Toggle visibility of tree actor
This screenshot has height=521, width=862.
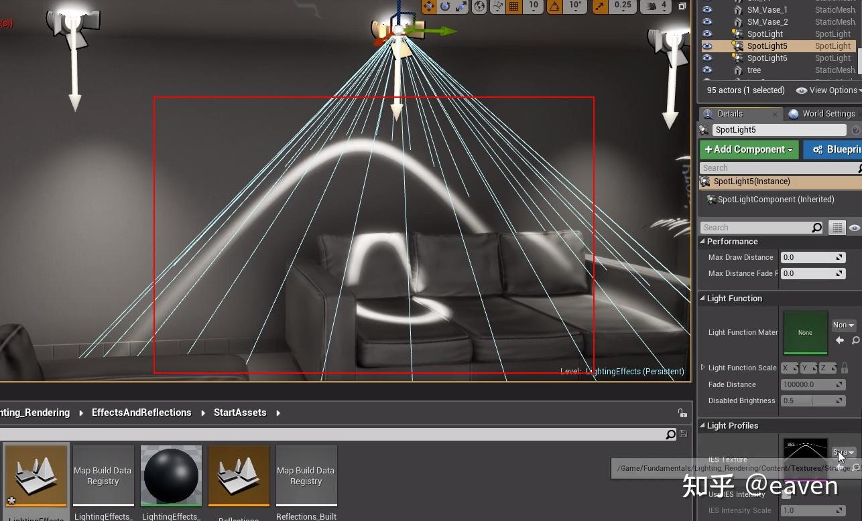click(x=707, y=70)
